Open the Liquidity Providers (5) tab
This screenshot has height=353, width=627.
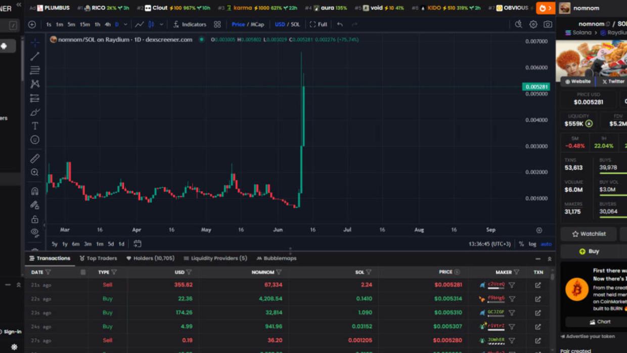tap(215, 258)
